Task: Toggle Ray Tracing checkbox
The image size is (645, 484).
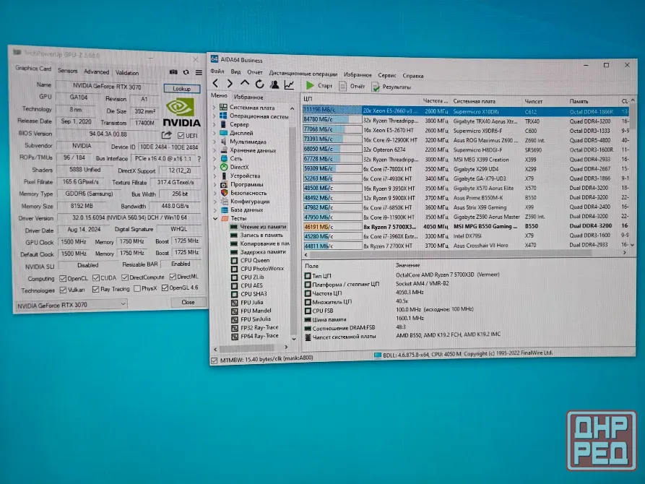Action: [x=96, y=290]
